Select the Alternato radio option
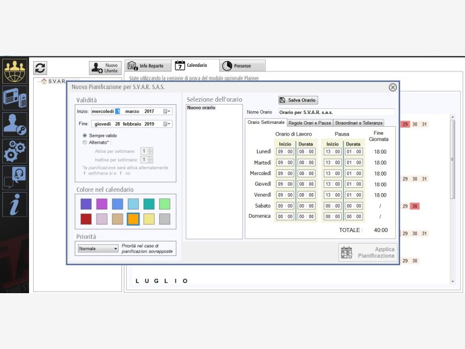The height and width of the screenshot is (349, 465). [x=85, y=142]
